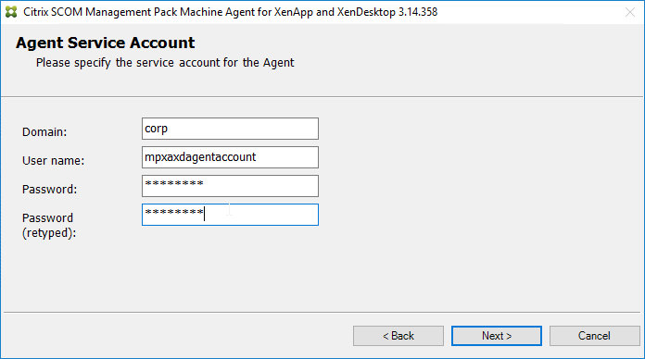Click into the first Password field
Viewport: 645px width, 359px height.
[230, 186]
